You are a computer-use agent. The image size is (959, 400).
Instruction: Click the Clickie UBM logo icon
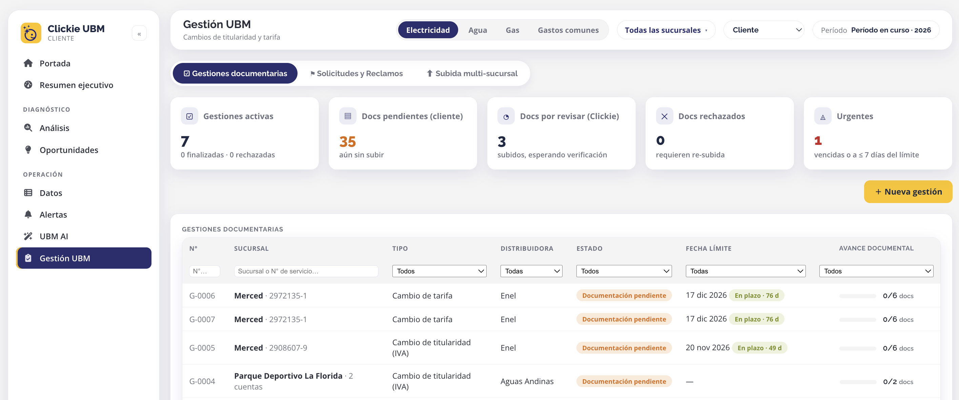coord(31,33)
